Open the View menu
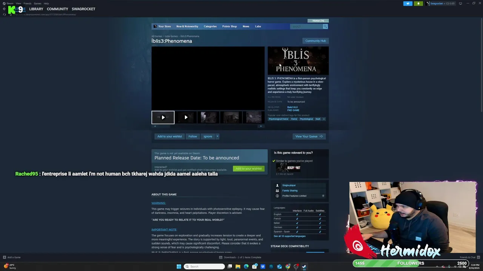The height and width of the screenshot is (271, 483). [x=18, y=3]
